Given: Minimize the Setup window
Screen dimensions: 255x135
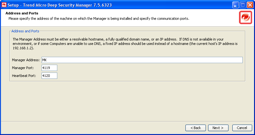Looking at the screenshot, I should [235, 5].
